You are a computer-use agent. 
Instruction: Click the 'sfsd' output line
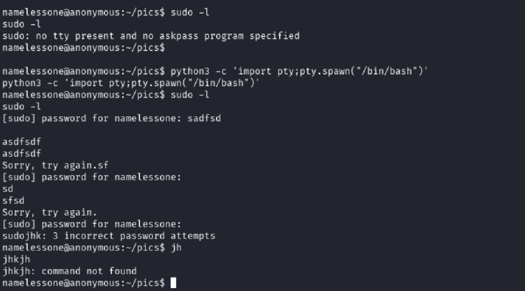13,201
